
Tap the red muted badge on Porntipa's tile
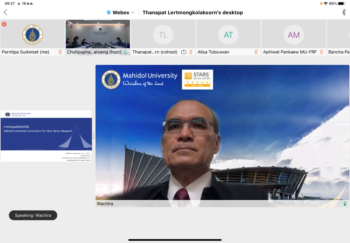pos(4,24)
